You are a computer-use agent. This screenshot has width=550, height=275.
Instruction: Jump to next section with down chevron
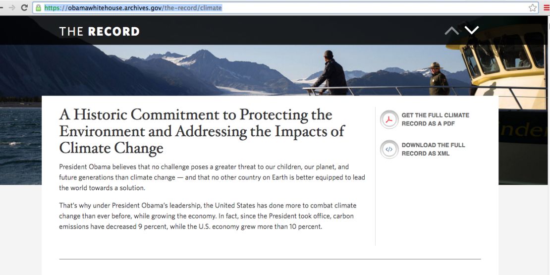tap(471, 30)
